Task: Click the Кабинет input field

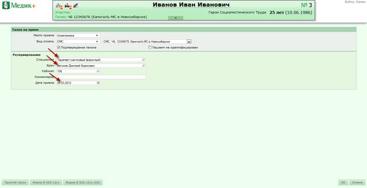Action: 78,71
